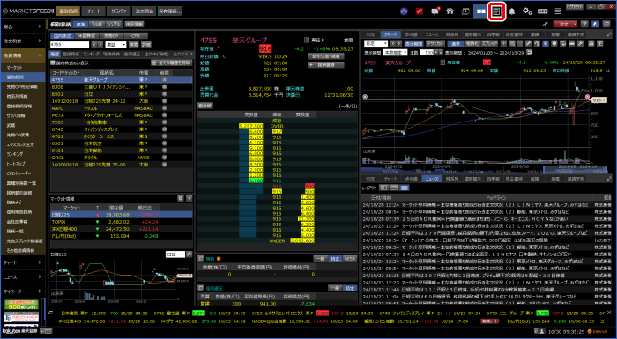
Task: Click 全ての履歴を削除 button
Action: [172, 63]
